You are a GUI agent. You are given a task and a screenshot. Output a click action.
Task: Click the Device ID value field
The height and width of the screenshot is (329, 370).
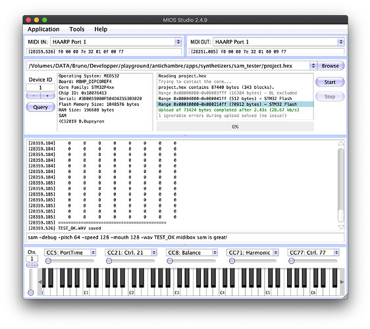pyautogui.click(x=40, y=88)
